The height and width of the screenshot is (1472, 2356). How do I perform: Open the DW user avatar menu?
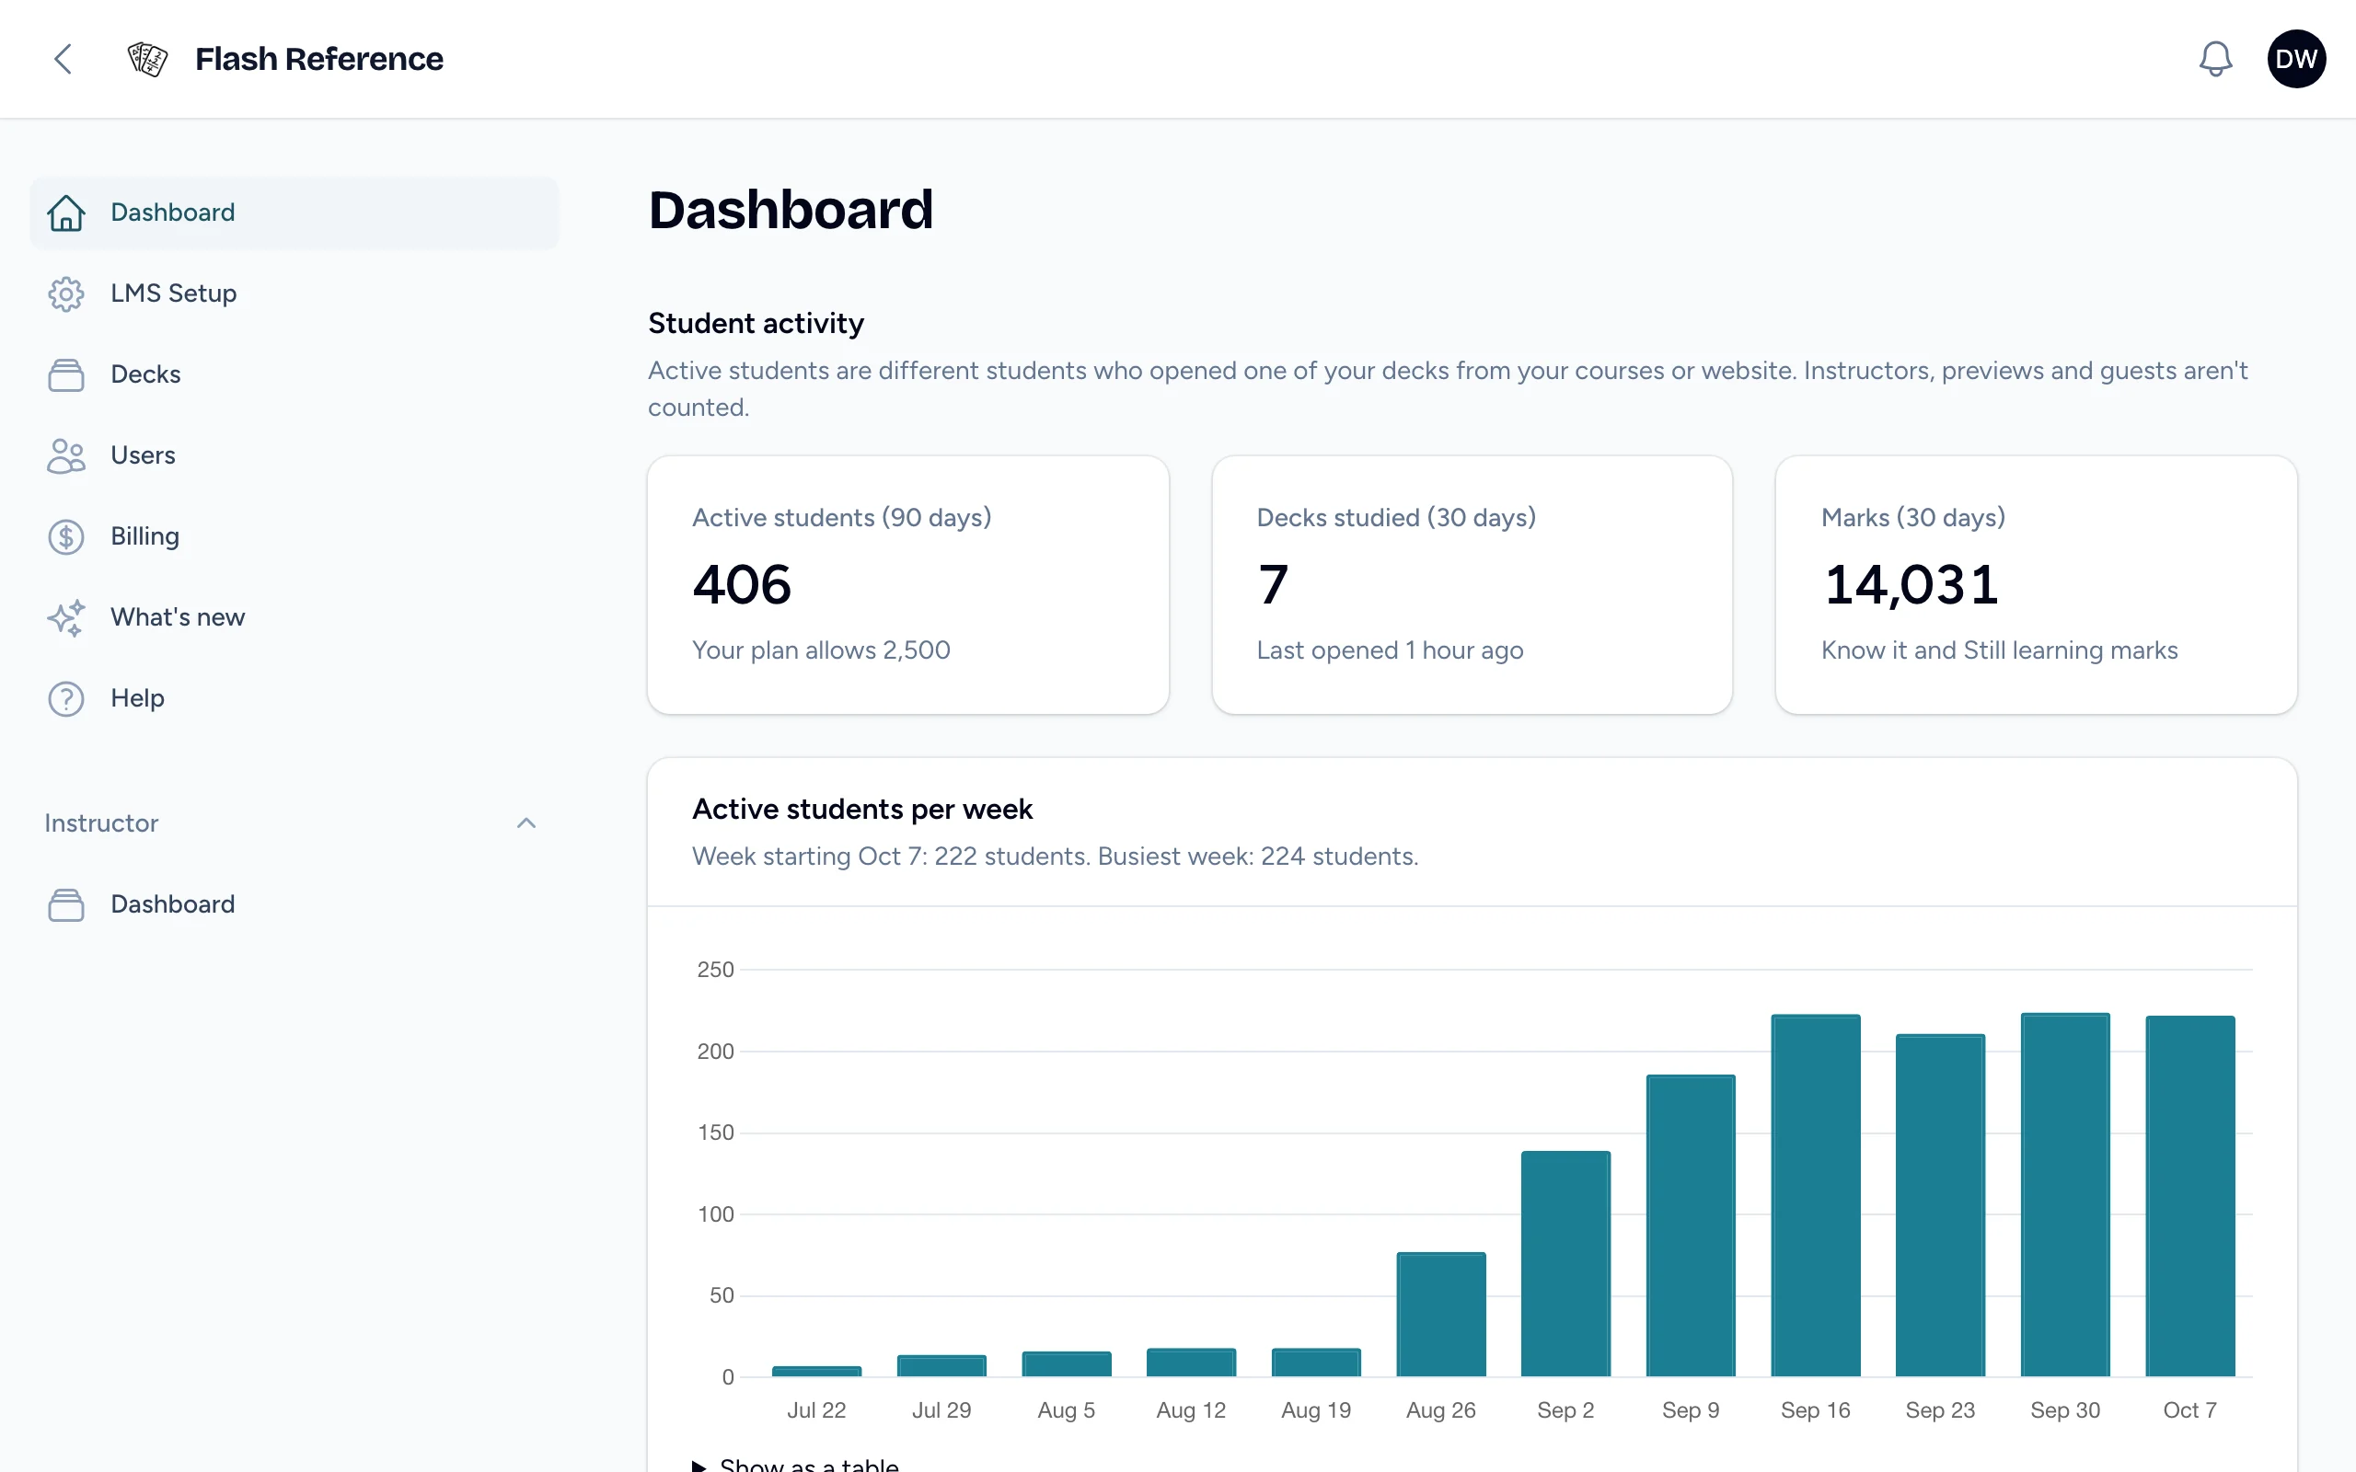tap(2295, 58)
